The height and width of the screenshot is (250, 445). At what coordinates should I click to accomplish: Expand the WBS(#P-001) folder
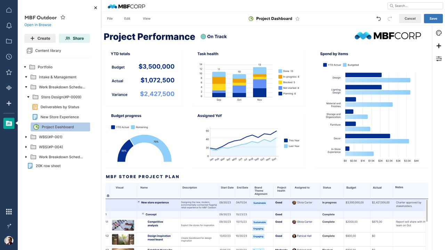tap(26, 137)
